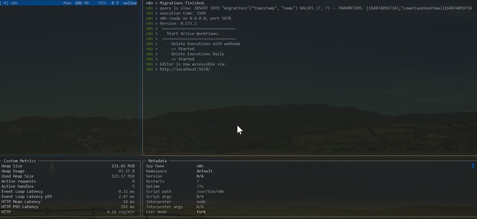Select the Event Loop Latency p95 row
This screenshot has height=219, width=477.
[x=27, y=197]
